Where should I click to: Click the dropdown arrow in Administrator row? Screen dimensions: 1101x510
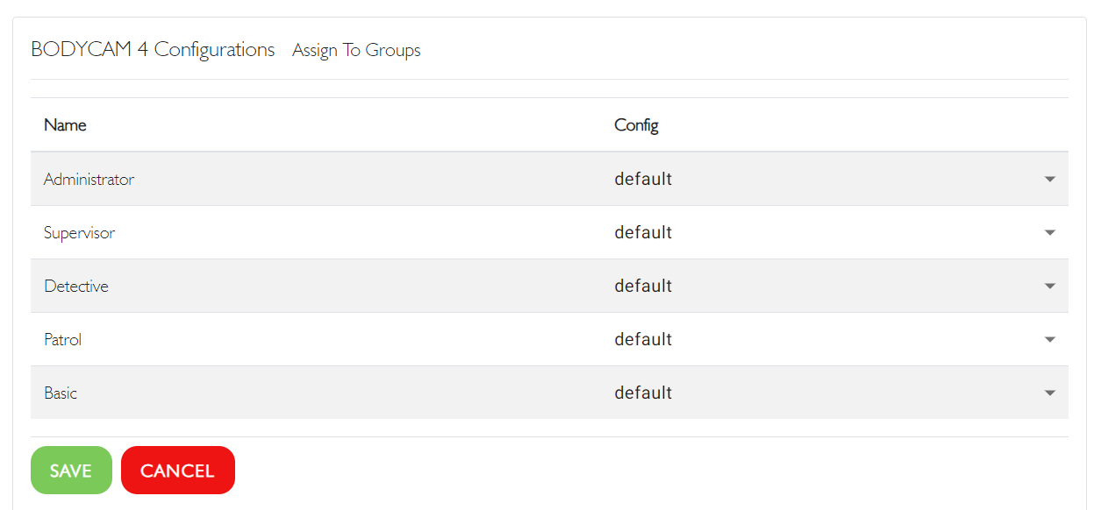pyautogui.click(x=1049, y=180)
